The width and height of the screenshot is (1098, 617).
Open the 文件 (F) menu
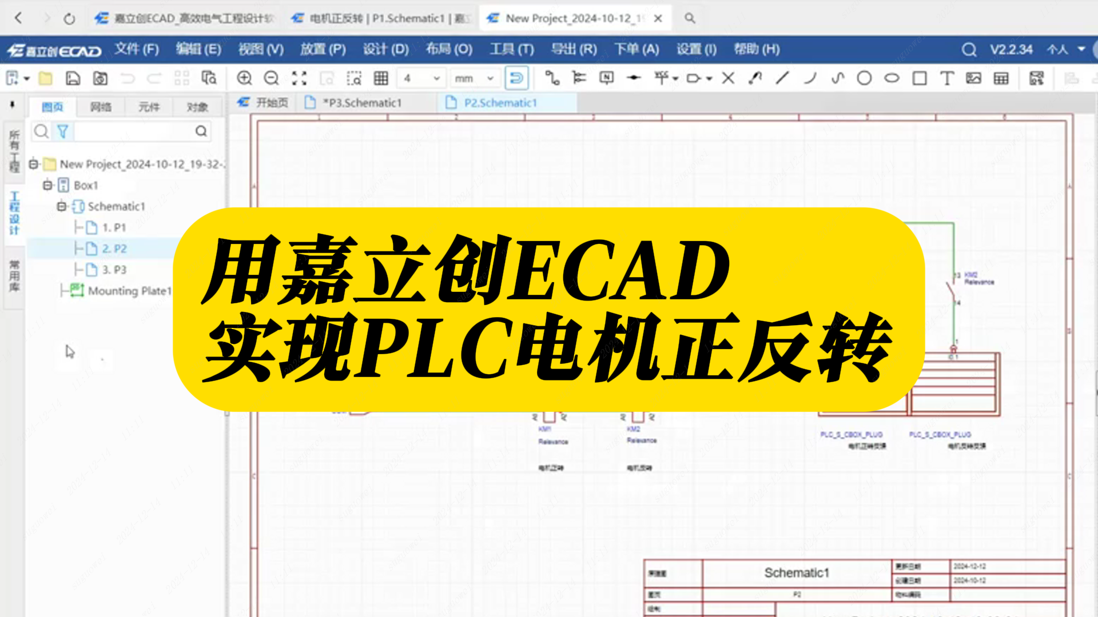137,50
